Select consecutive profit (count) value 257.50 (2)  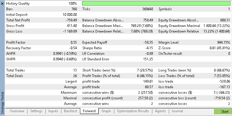146,98
